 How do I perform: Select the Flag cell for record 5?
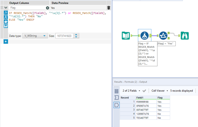pos(164,118)
